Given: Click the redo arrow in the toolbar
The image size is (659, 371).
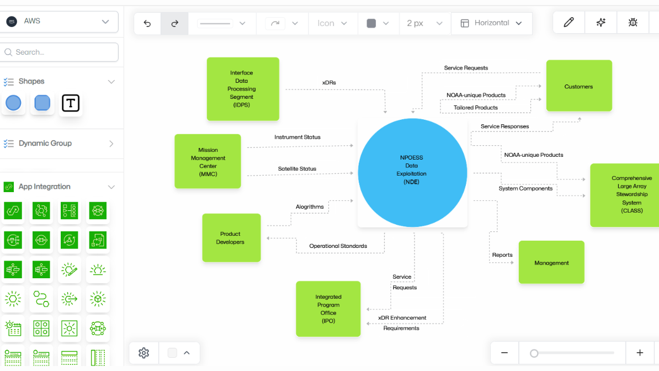Looking at the screenshot, I should tap(175, 23).
